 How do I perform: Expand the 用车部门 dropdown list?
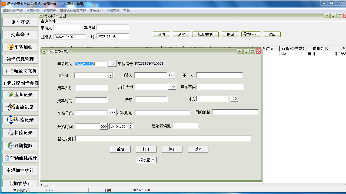[111, 75]
